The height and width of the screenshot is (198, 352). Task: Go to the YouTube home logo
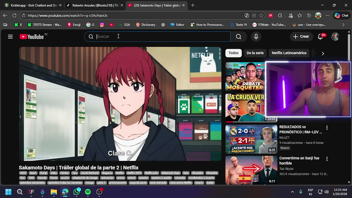point(32,37)
